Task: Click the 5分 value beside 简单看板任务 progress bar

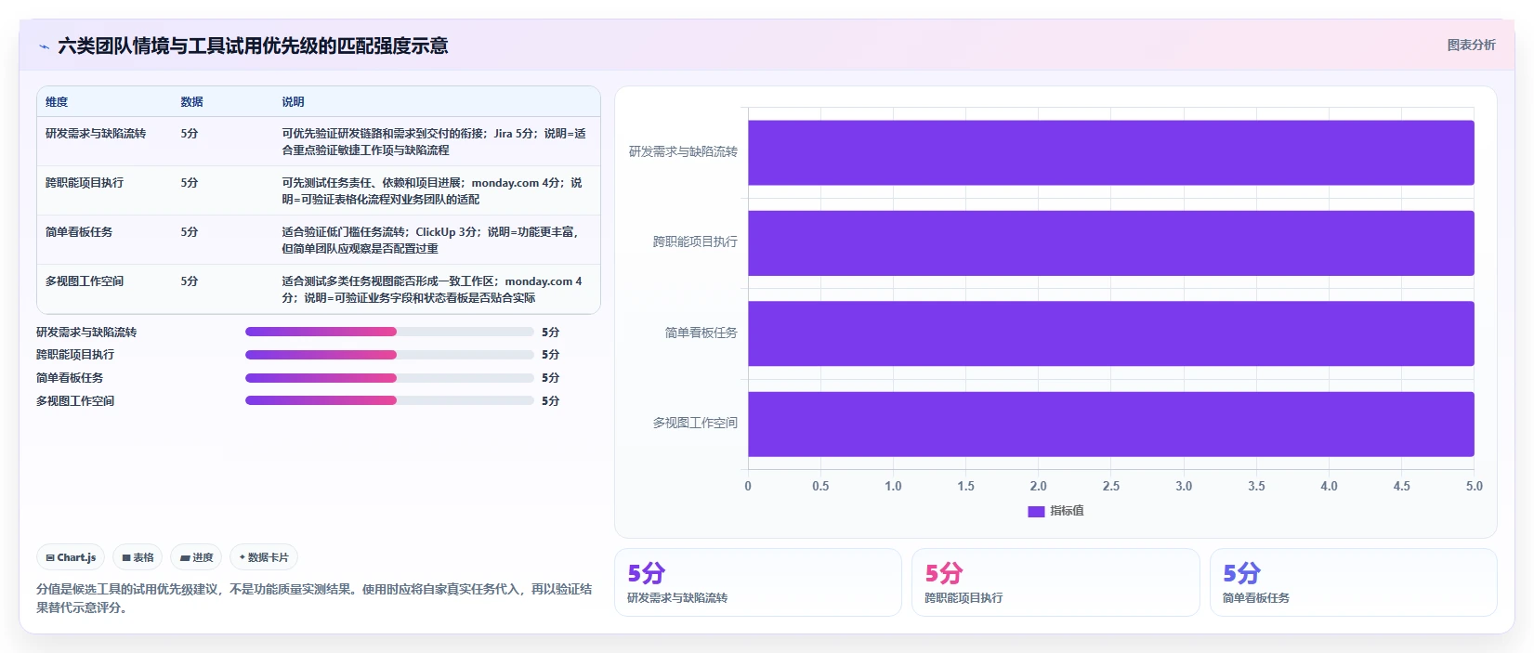Action: 550,378
